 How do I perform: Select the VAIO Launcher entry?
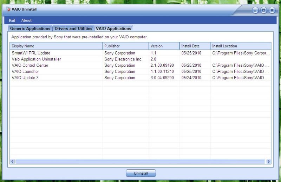coord(140,72)
